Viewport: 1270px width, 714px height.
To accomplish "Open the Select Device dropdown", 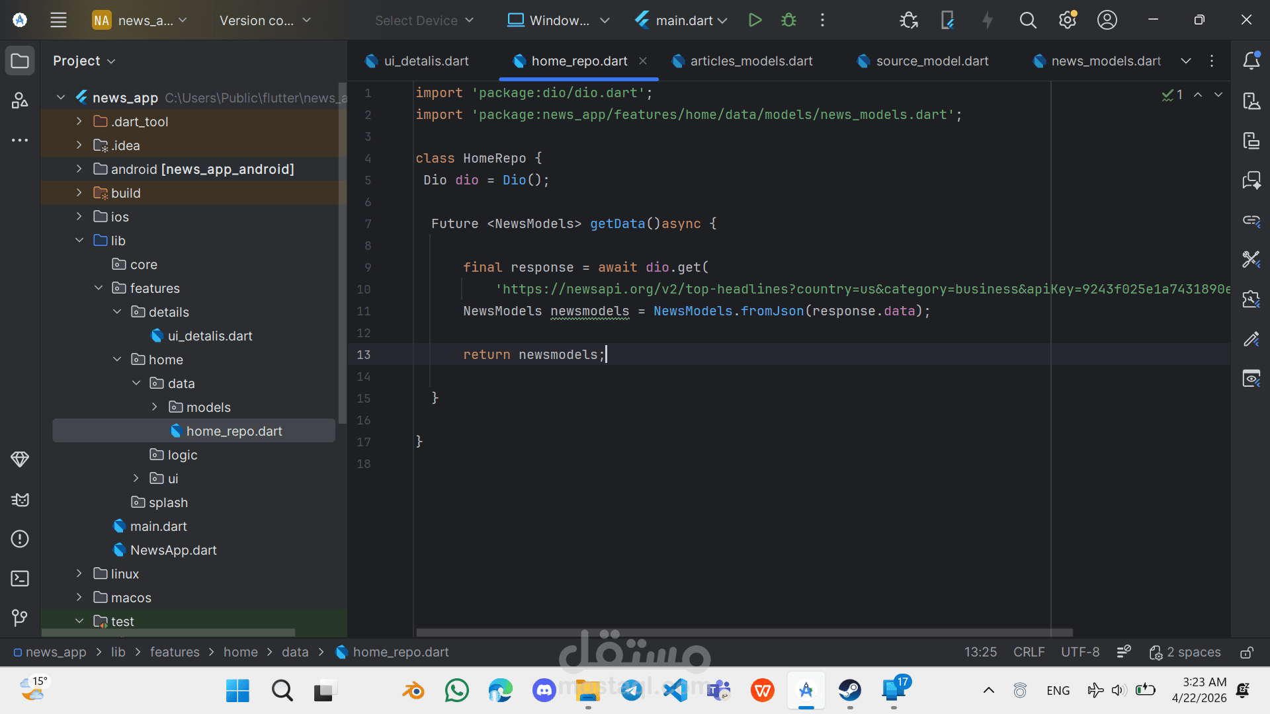I will (x=424, y=20).
